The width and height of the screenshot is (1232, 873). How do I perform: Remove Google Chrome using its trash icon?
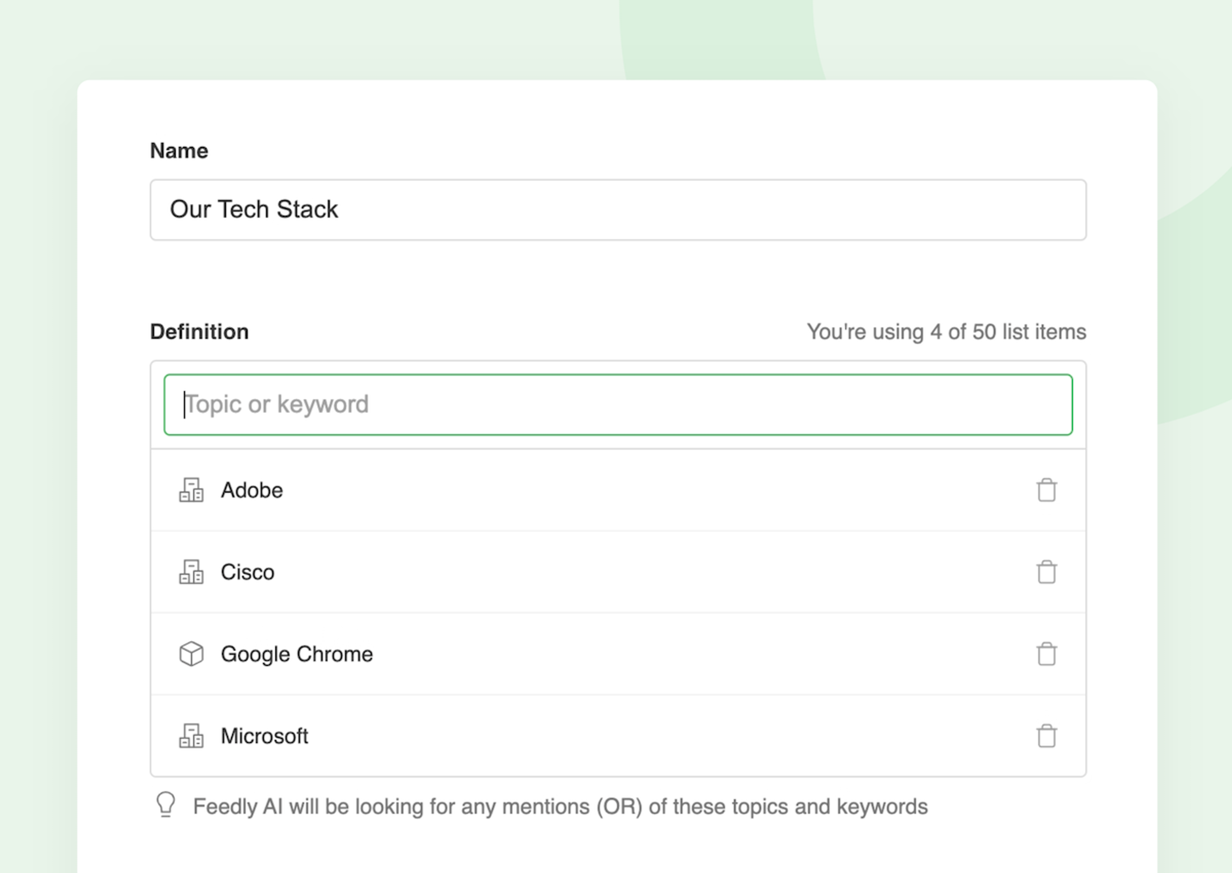pos(1046,654)
